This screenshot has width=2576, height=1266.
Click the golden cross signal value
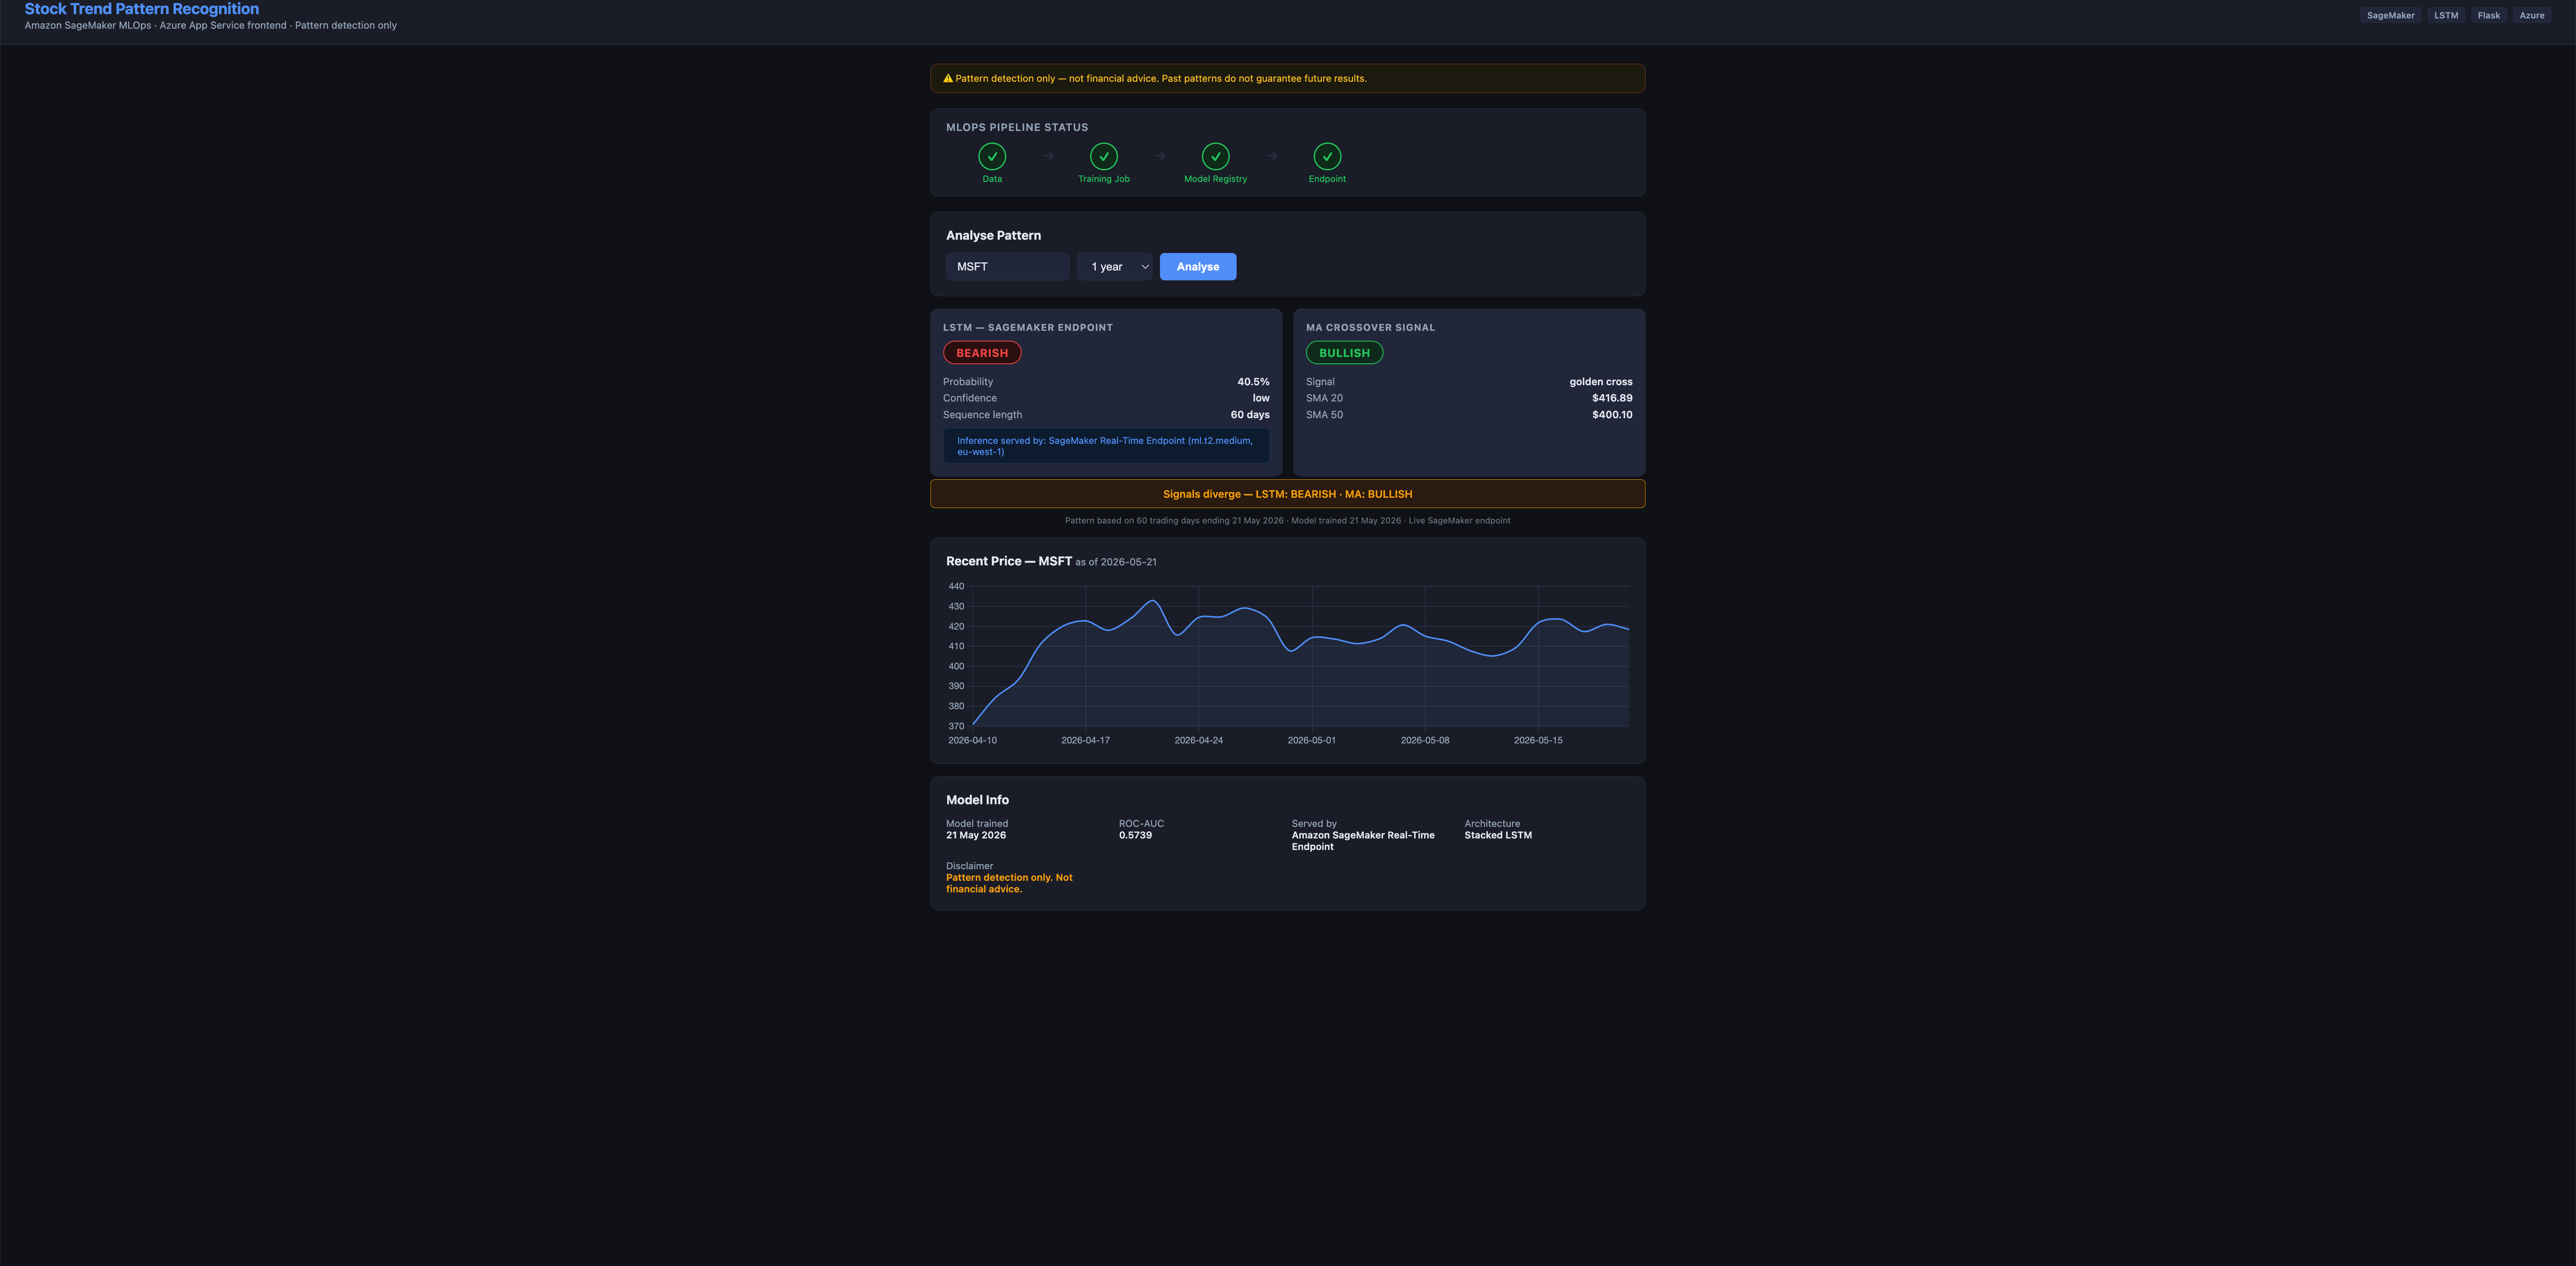pyautogui.click(x=1600, y=382)
